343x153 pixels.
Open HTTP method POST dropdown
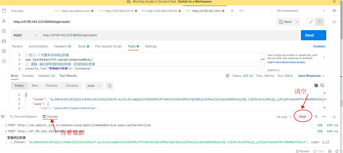pos(25,35)
